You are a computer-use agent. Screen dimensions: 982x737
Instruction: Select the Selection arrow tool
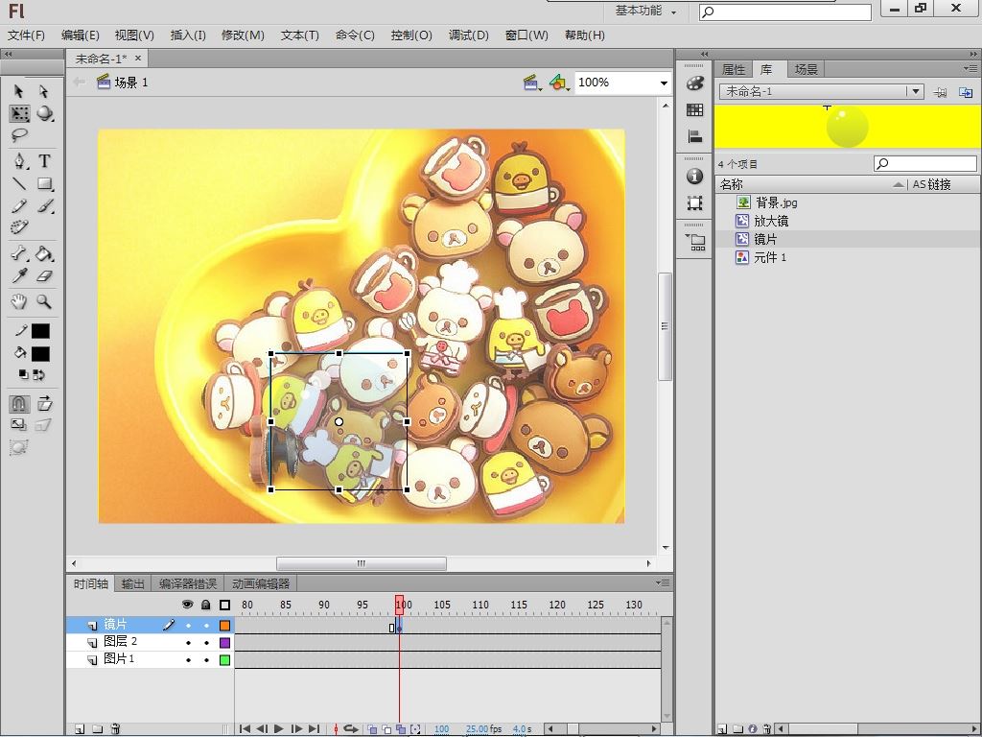click(x=19, y=91)
